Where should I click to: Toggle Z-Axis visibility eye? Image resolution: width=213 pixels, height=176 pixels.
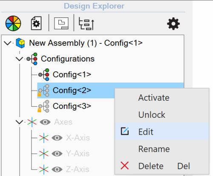[57, 169]
